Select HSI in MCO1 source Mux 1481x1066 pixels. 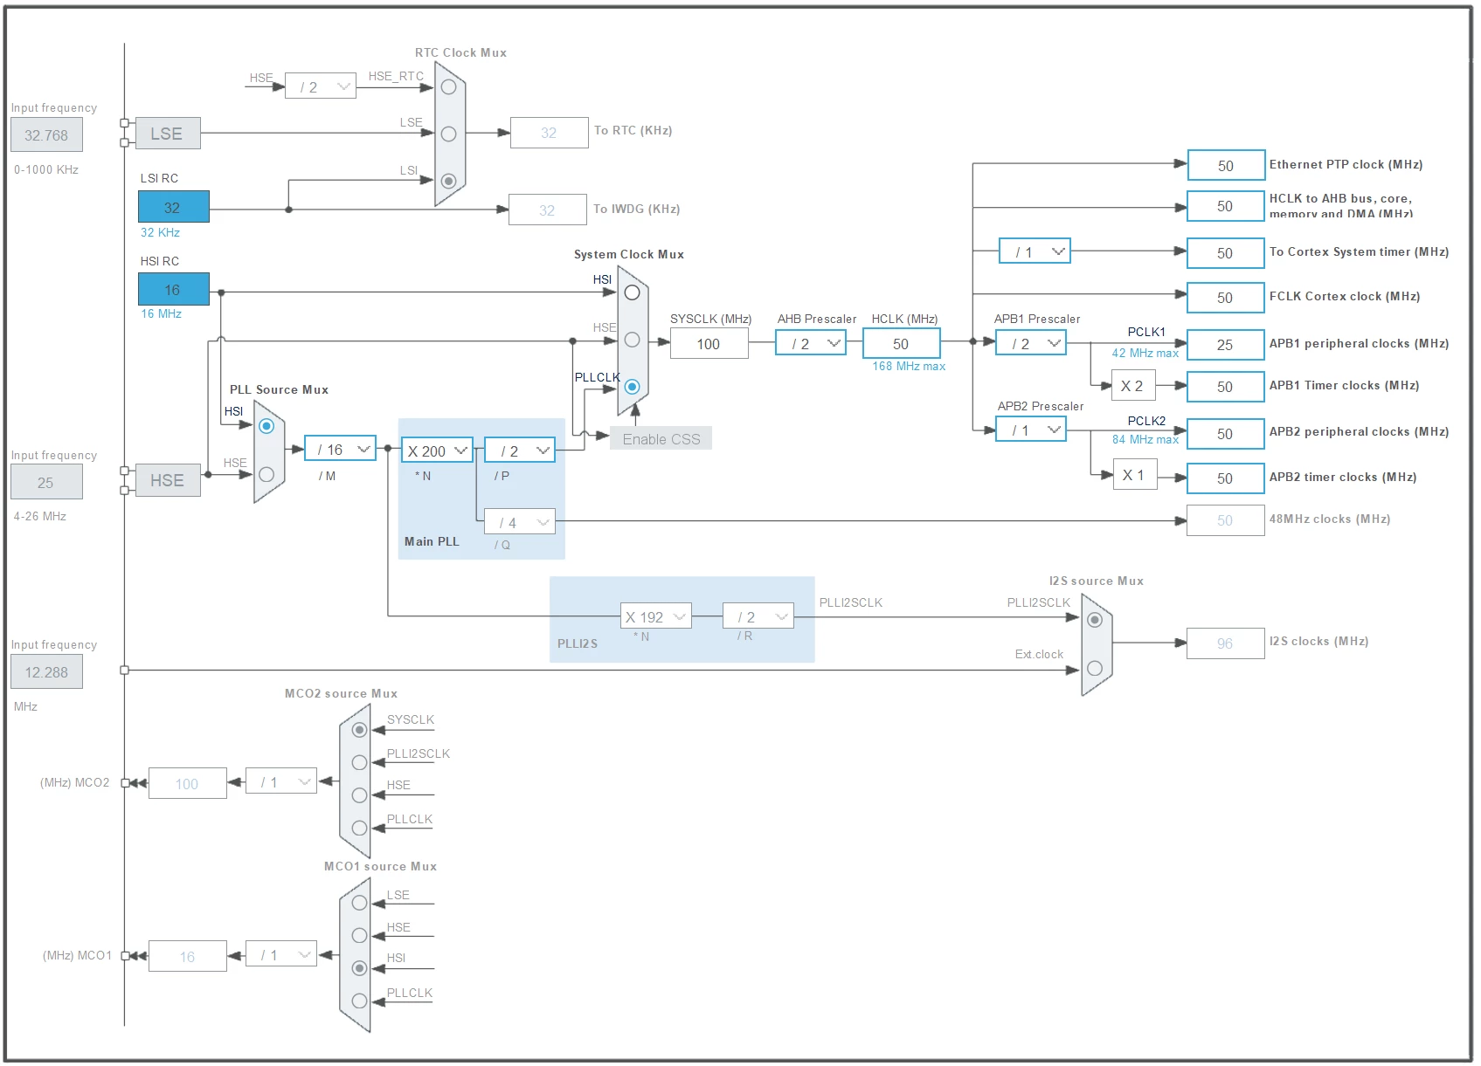(359, 968)
